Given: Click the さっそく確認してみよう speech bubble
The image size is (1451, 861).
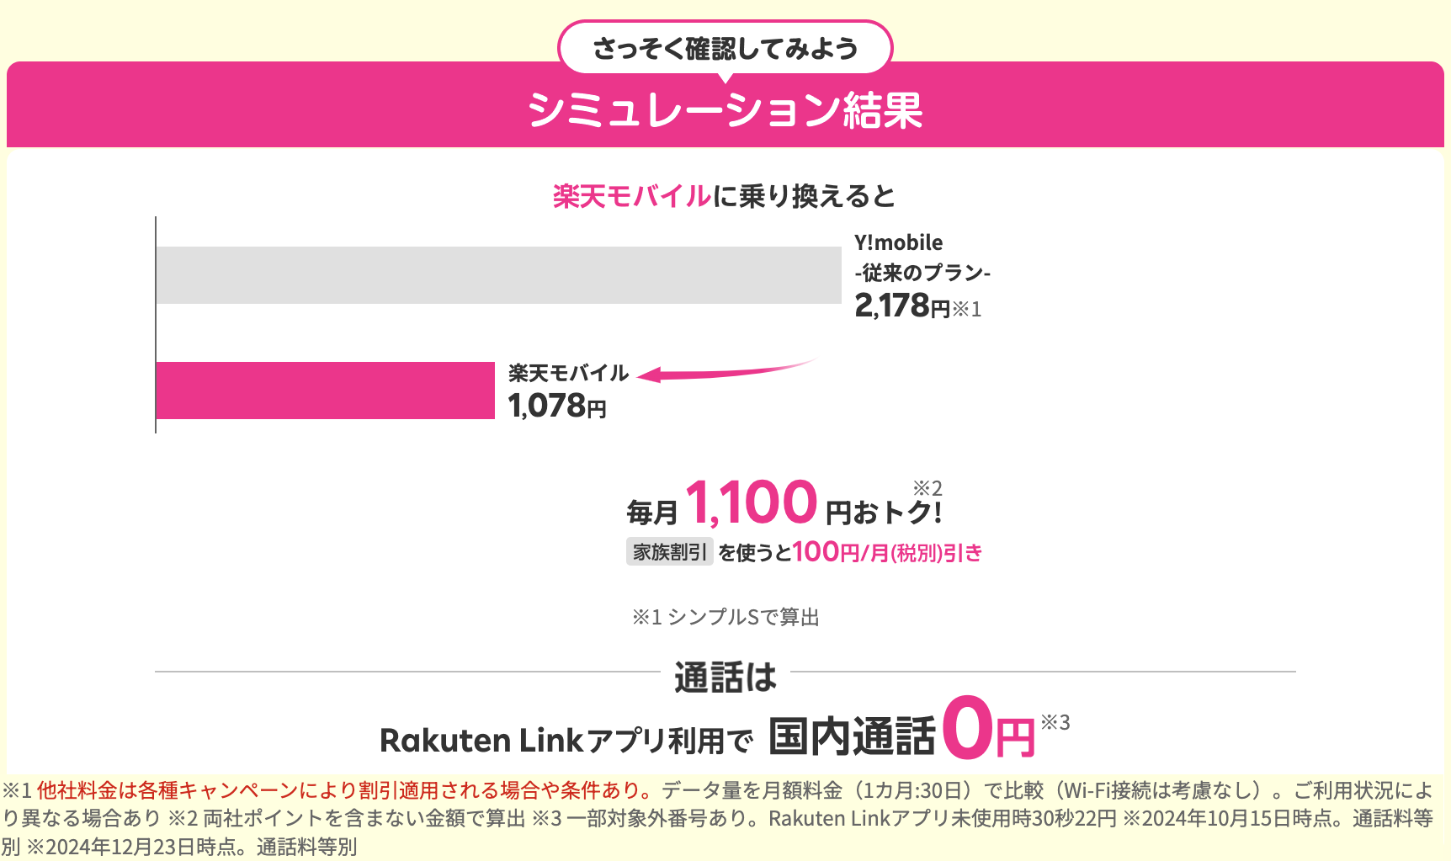Looking at the screenshot, I should 725,48.
